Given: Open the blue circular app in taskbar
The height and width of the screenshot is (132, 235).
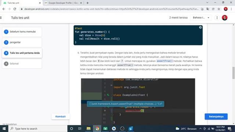Looking at the screenshot, I should [114, 129].
